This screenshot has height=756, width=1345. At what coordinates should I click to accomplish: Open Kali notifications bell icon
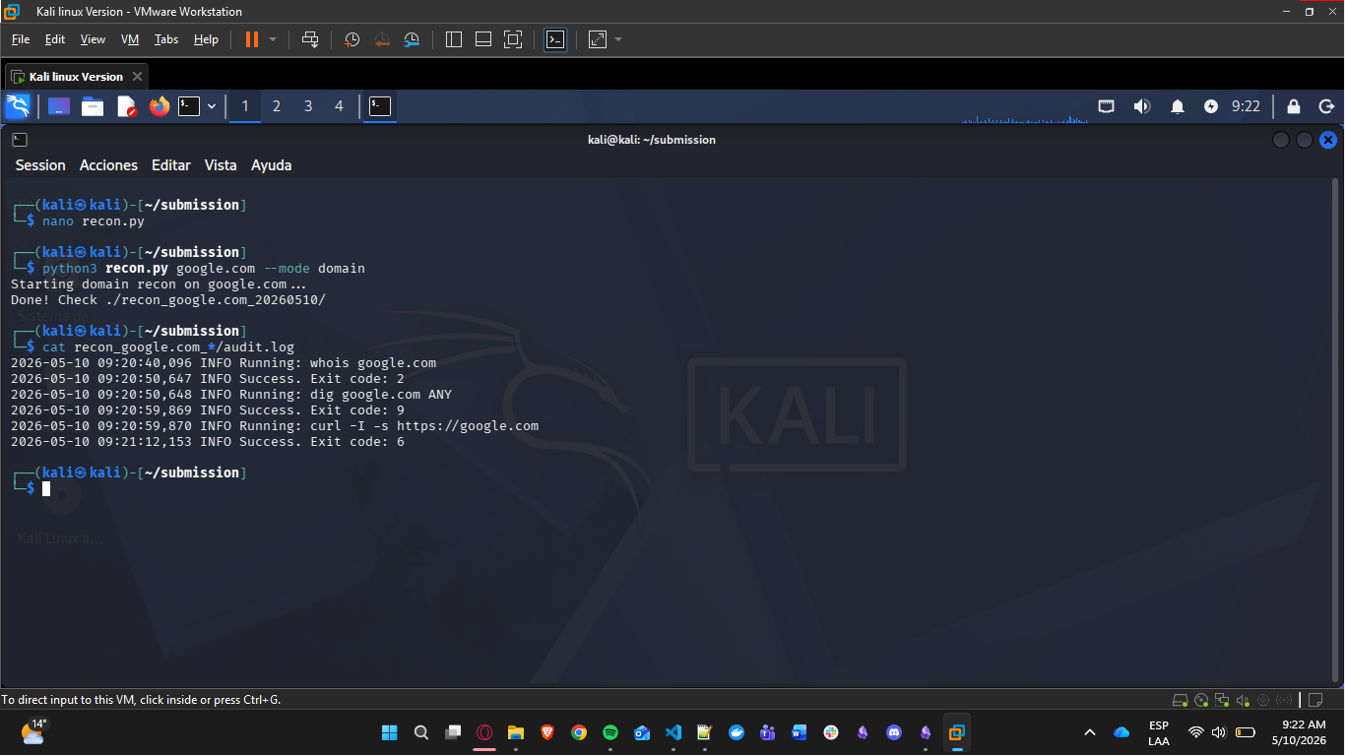(x=1177, y=106)
